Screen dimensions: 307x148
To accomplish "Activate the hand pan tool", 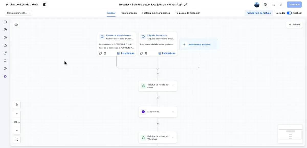I will (x=17, y=105).
